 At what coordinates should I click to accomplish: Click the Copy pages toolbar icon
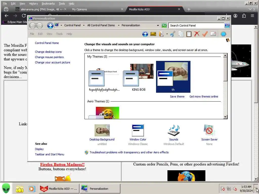point(181,34)
